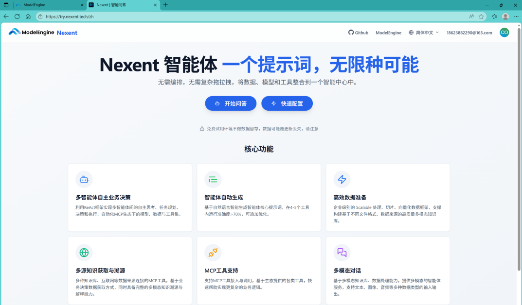Click the 核心功能 section heading
The height and width of the screenshot is (305, 522).
click(x=259, y=149)
